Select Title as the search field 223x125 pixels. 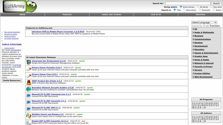coord(175,10)
